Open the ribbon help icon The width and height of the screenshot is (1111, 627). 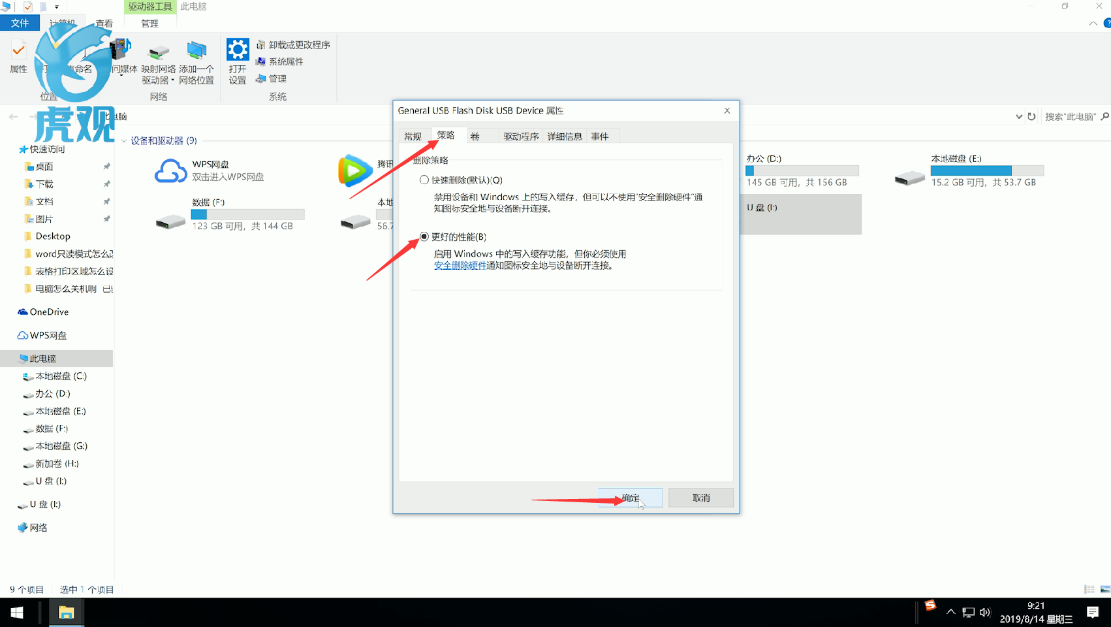[1107, 23]
